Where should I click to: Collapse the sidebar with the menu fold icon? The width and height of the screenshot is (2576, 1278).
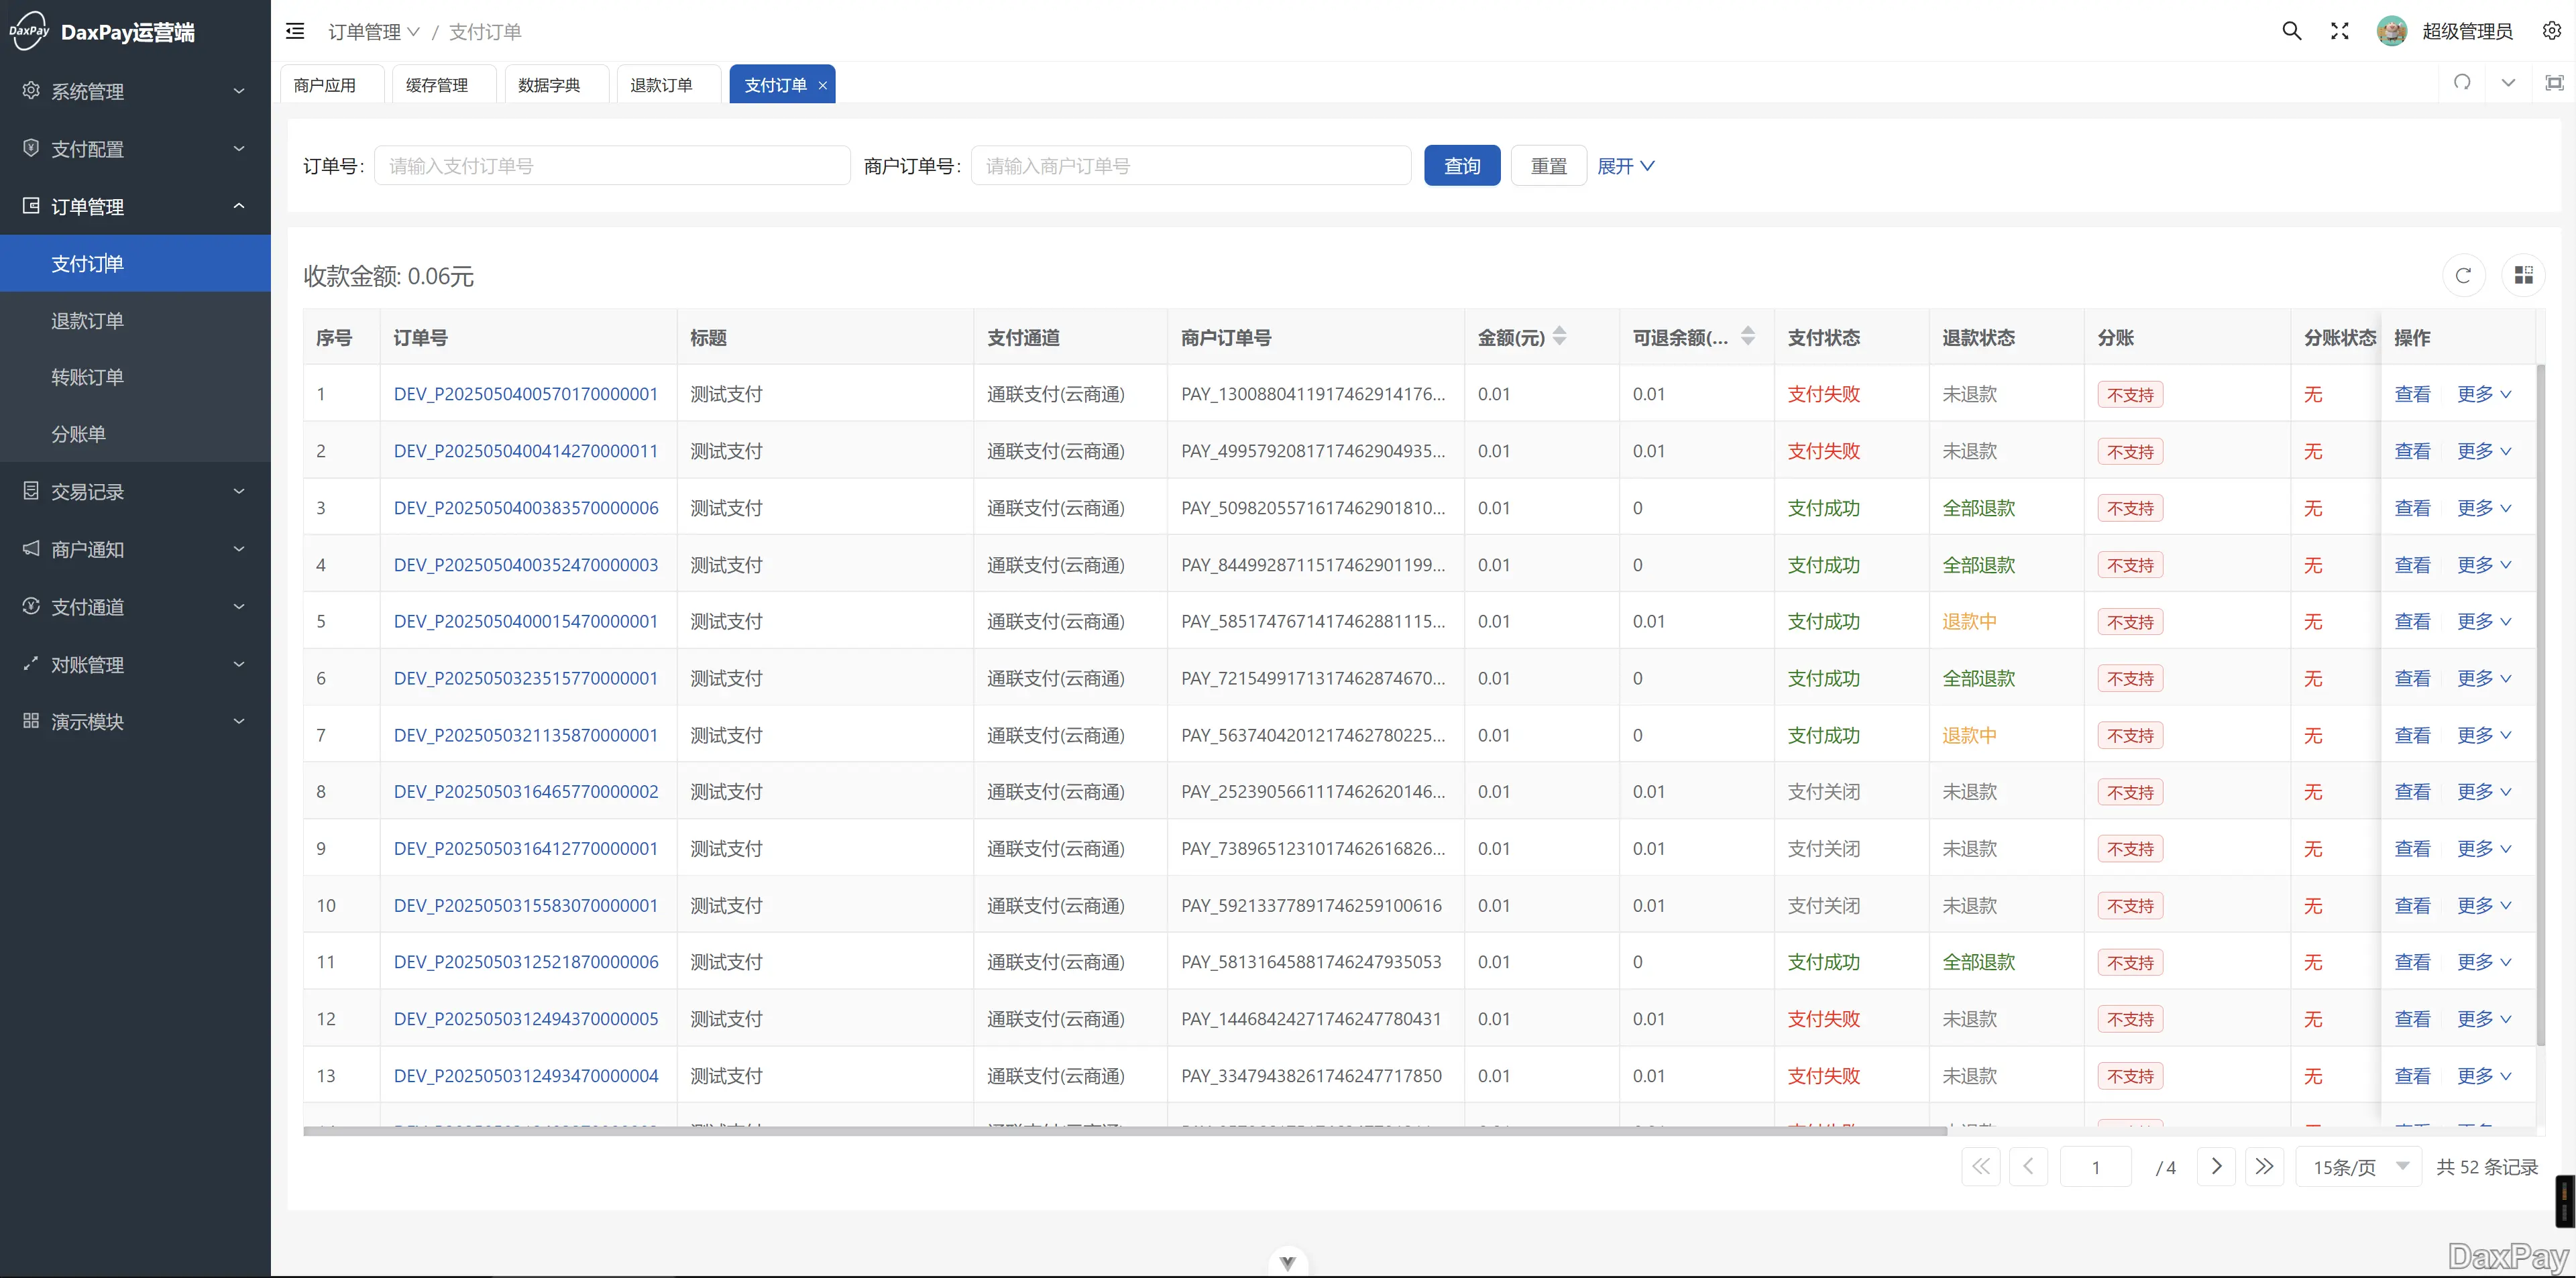(295, 31)
